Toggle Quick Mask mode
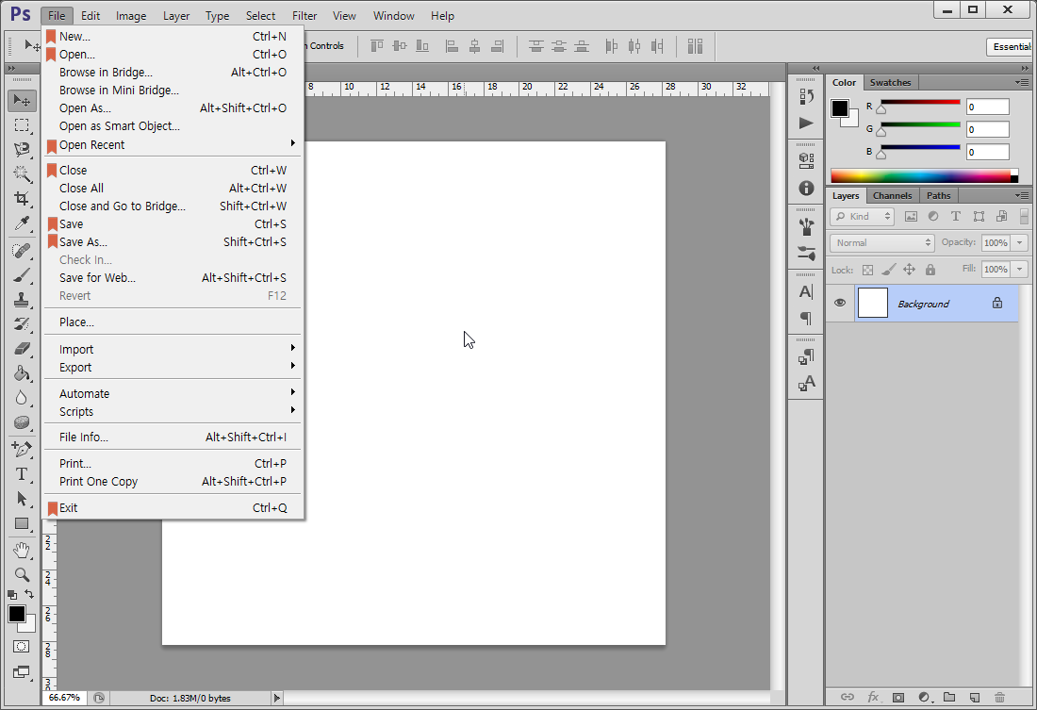This screenshot has width=1037, height=710. tap(21, 647)
